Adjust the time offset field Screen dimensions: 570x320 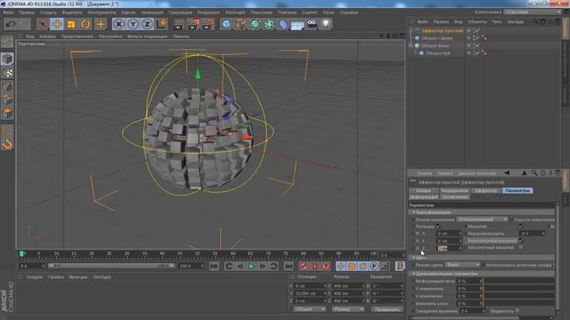pos(472,311)
